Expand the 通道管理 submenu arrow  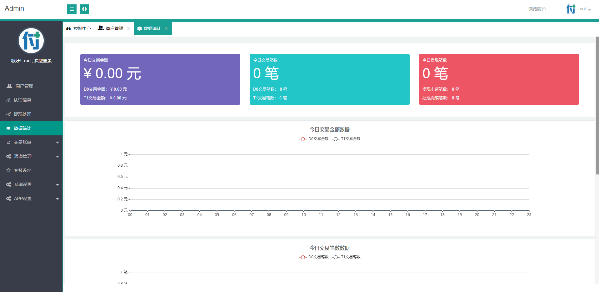tap(57, 157)
